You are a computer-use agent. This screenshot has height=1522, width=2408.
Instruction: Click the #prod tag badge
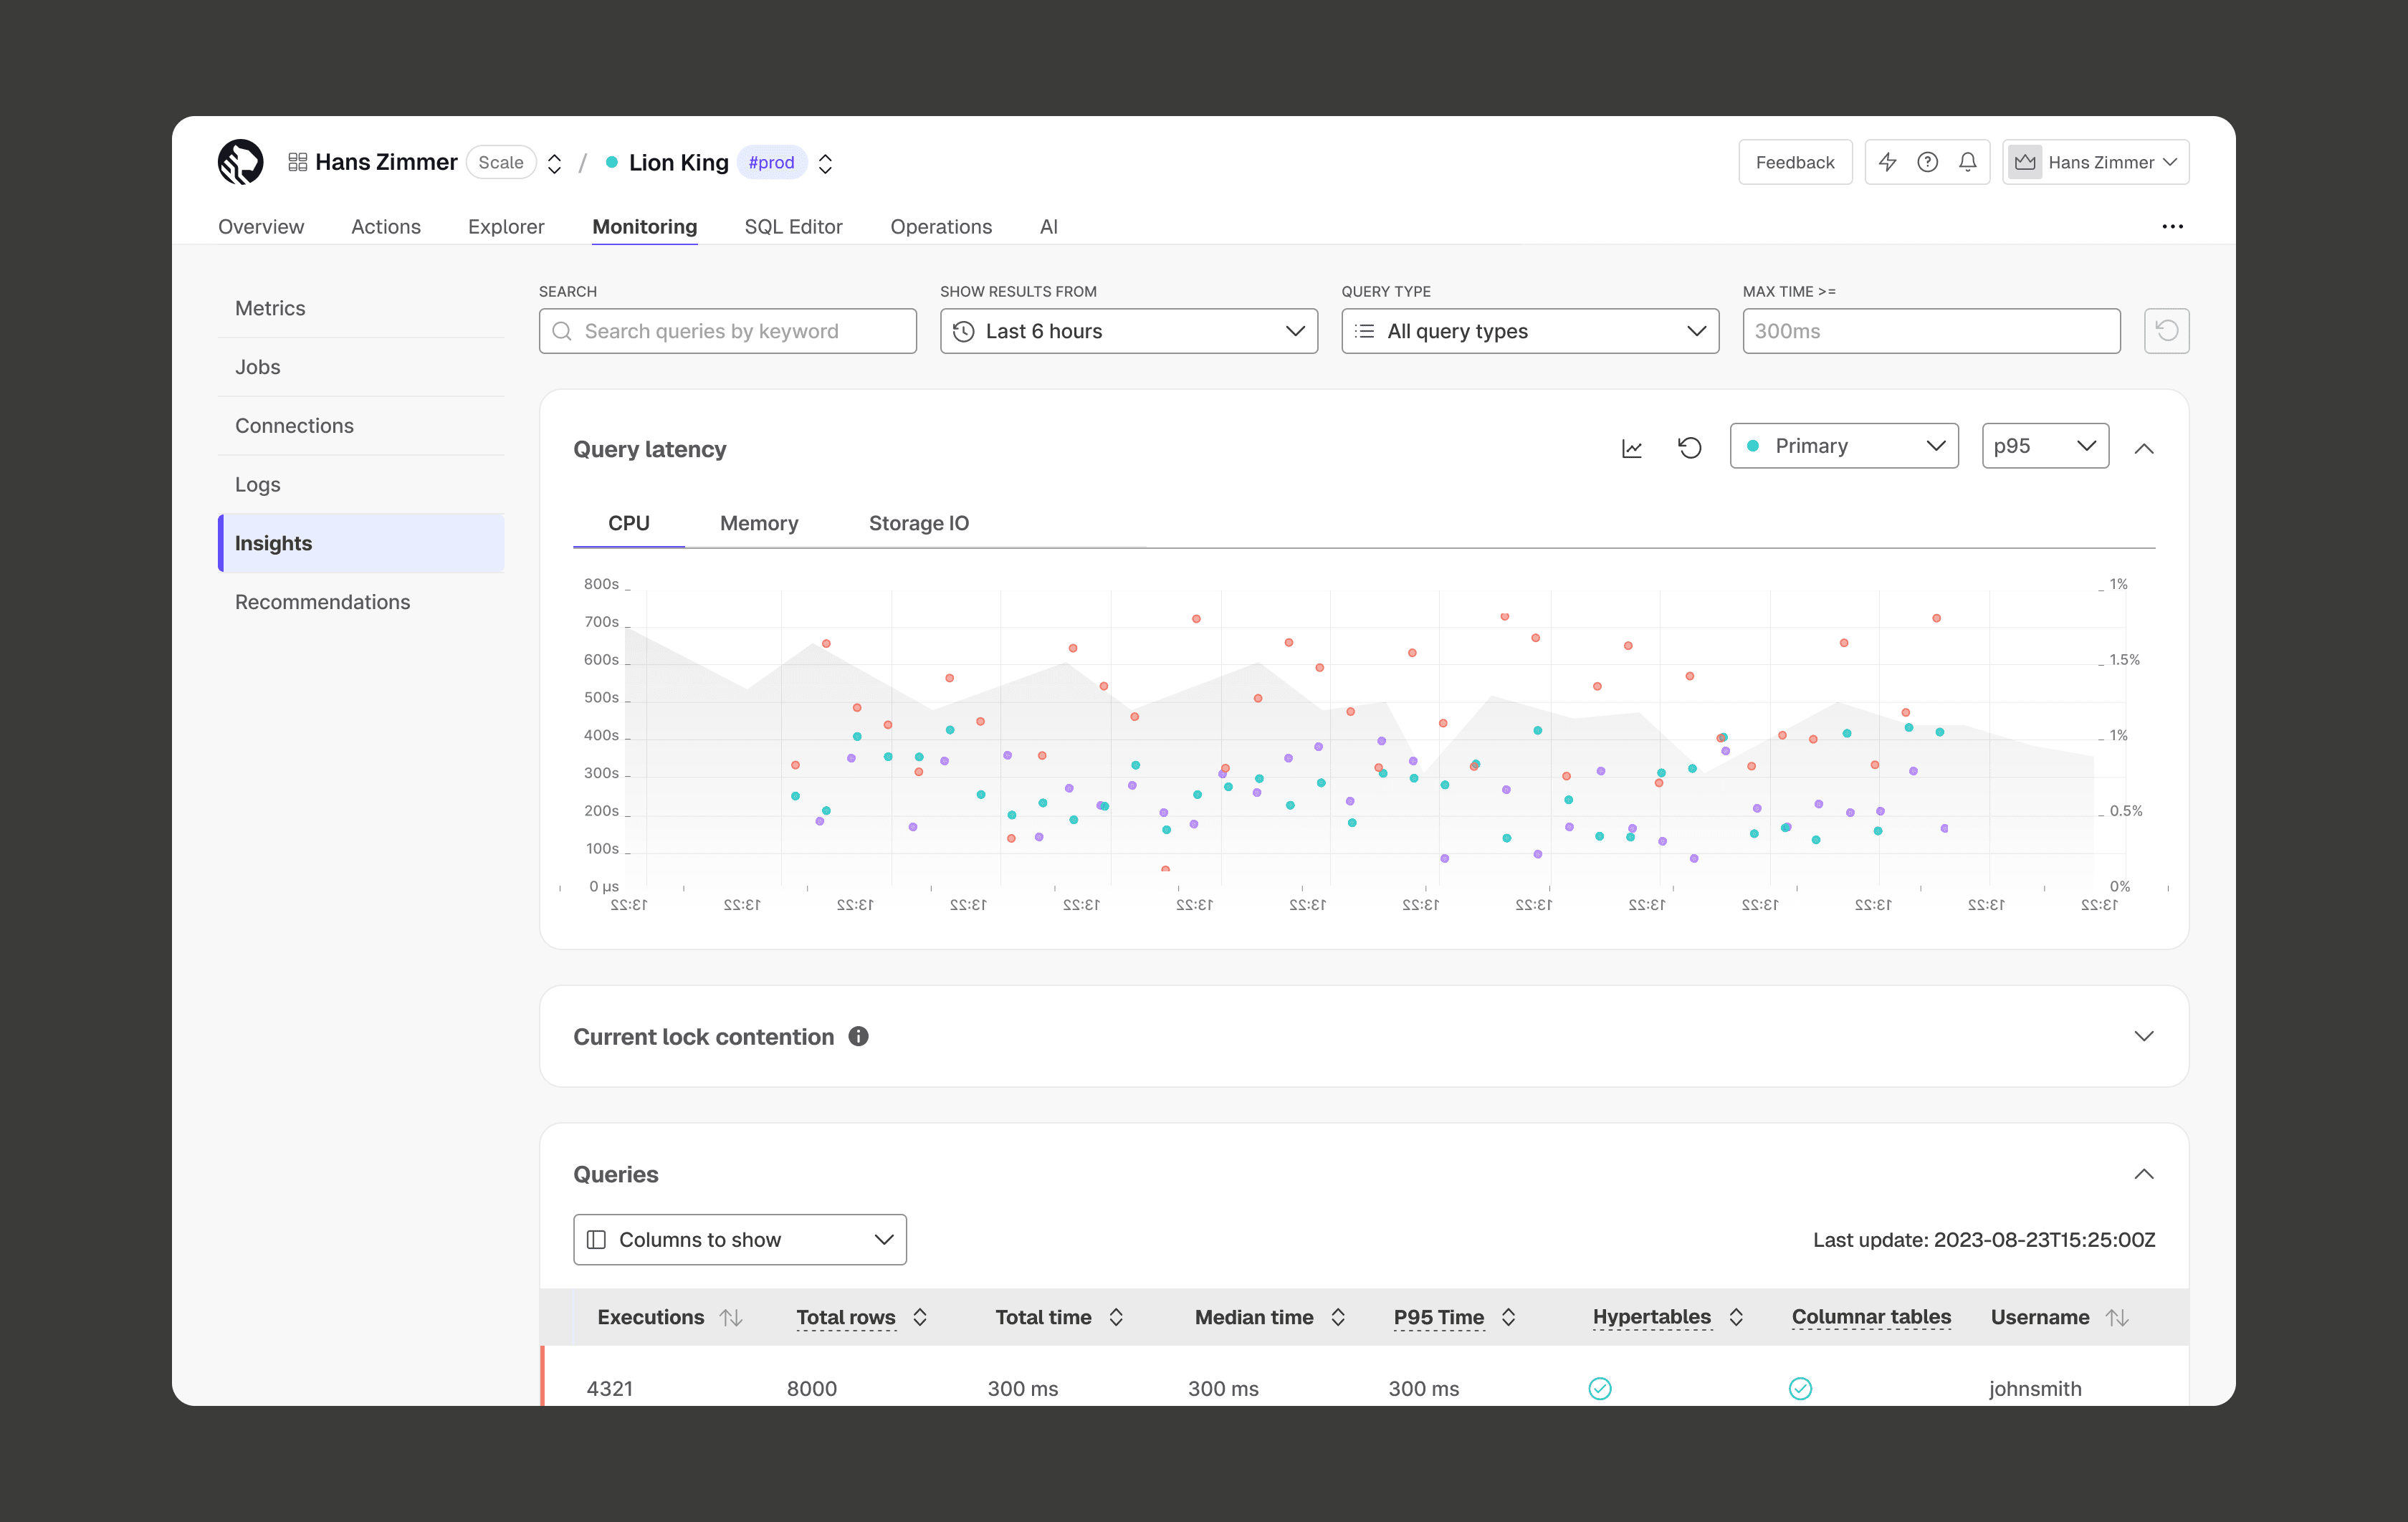[772, 162]
